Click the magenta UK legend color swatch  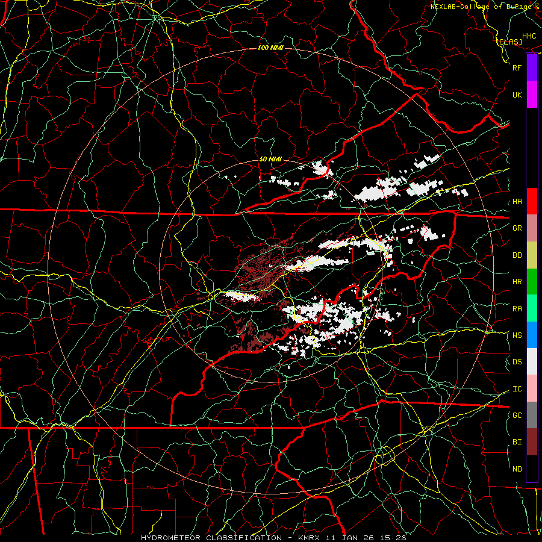point(532,95)
